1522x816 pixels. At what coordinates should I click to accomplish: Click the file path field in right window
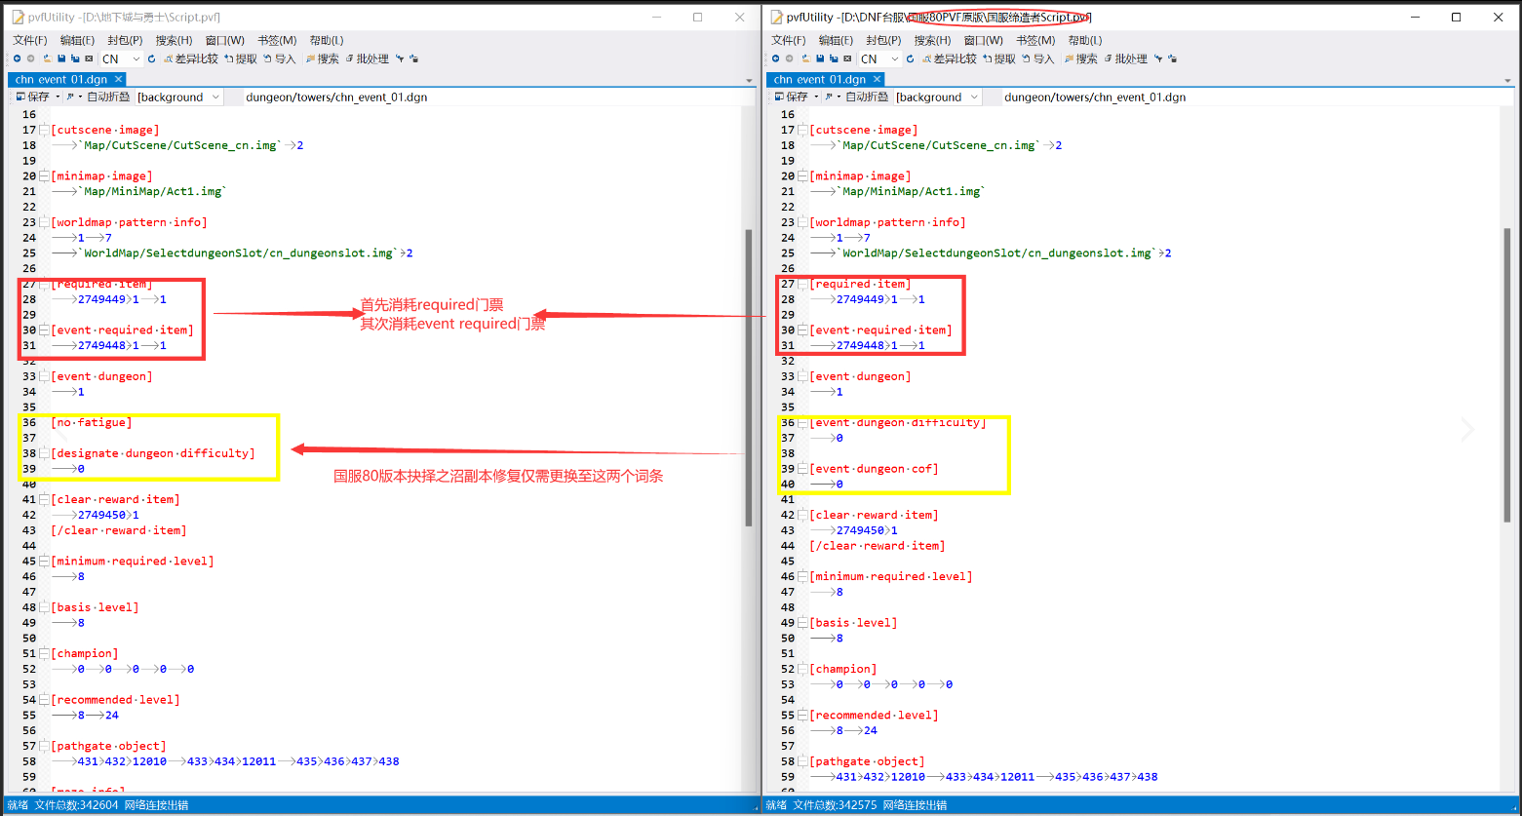pos(1256,97)
